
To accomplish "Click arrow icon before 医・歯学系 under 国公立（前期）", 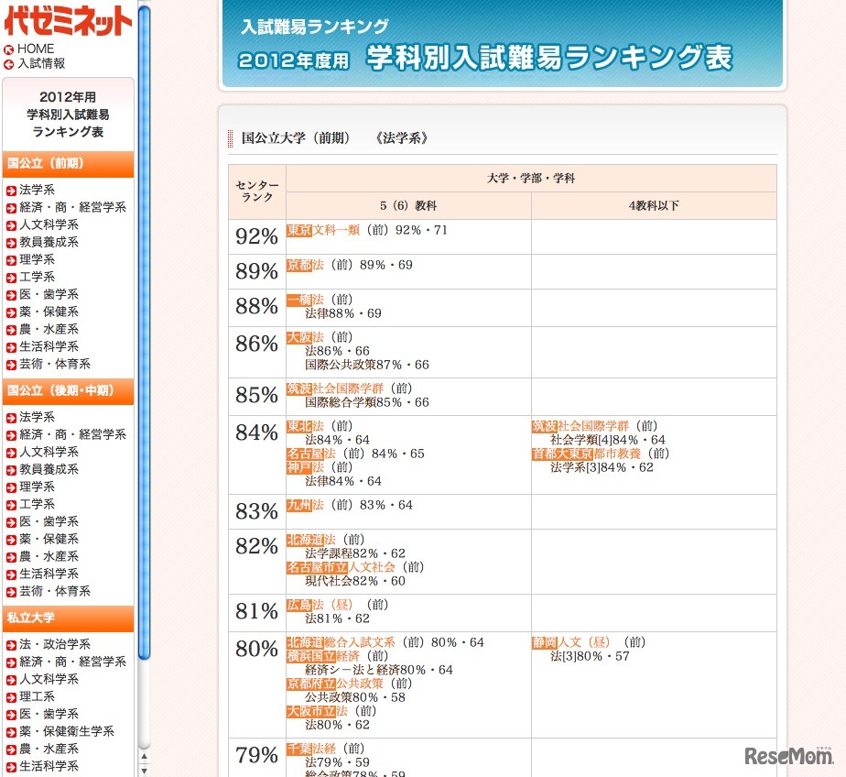I will 11,295.
